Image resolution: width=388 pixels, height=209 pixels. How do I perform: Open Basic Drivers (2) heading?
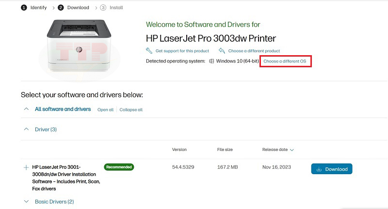point(54,202)
